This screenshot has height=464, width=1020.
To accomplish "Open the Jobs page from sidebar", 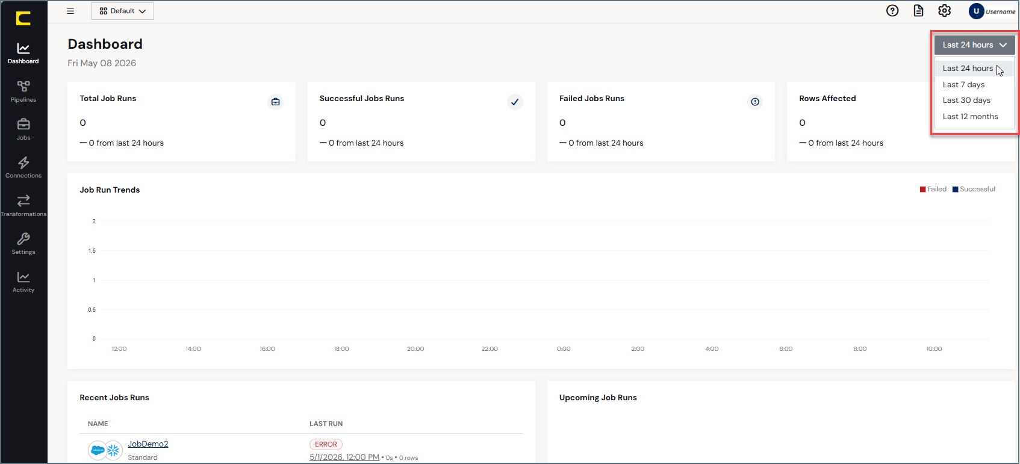I will tap(23, 129).
